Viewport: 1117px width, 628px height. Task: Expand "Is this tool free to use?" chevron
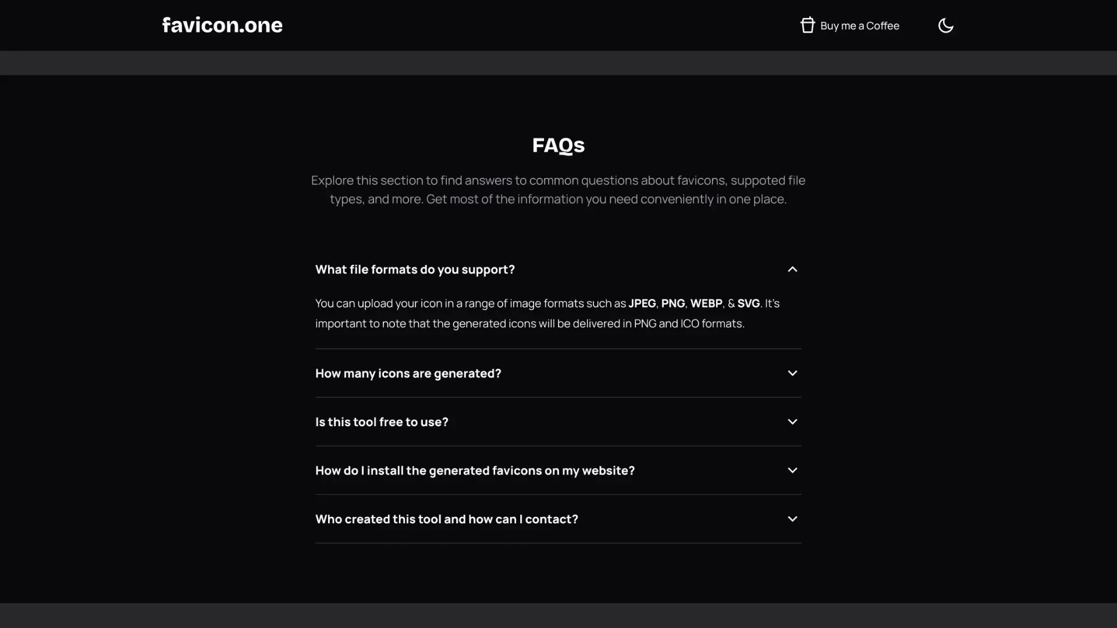click(x=792, y=422)
